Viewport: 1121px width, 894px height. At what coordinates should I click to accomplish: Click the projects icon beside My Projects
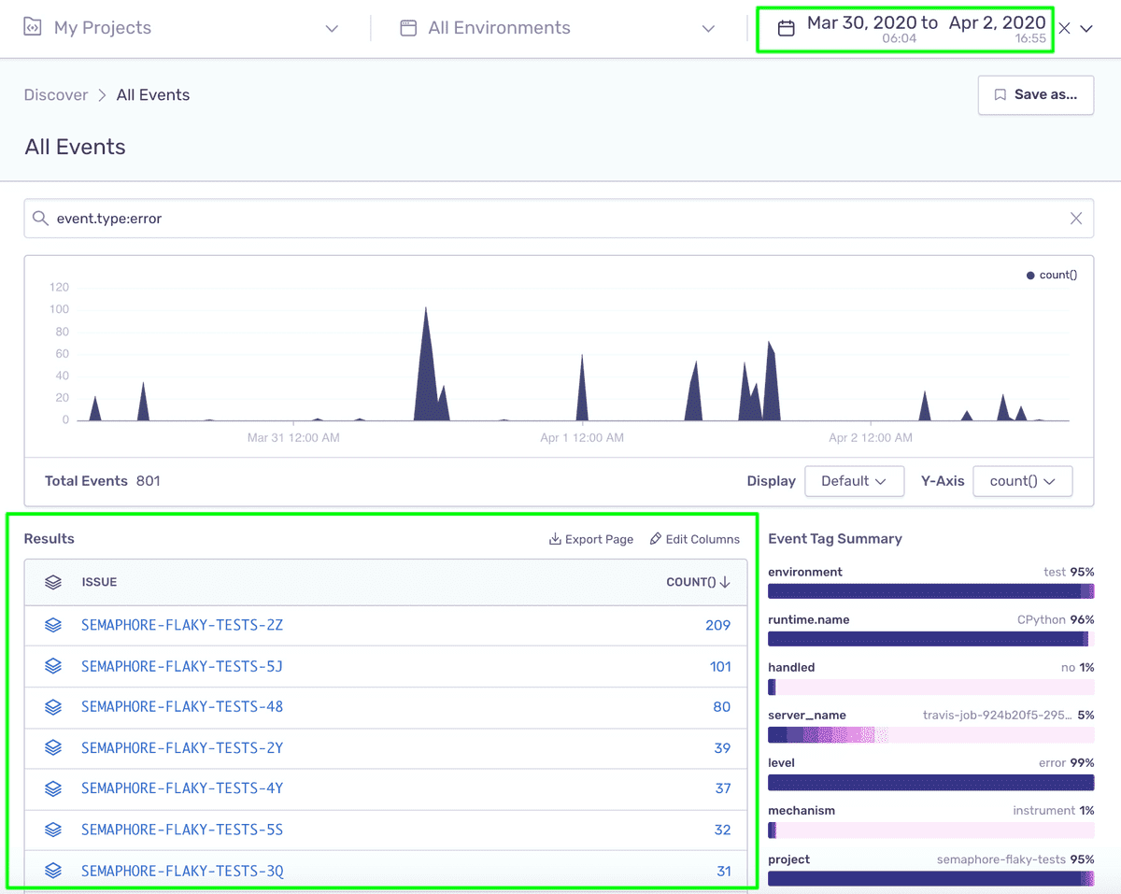pos(33,28)
